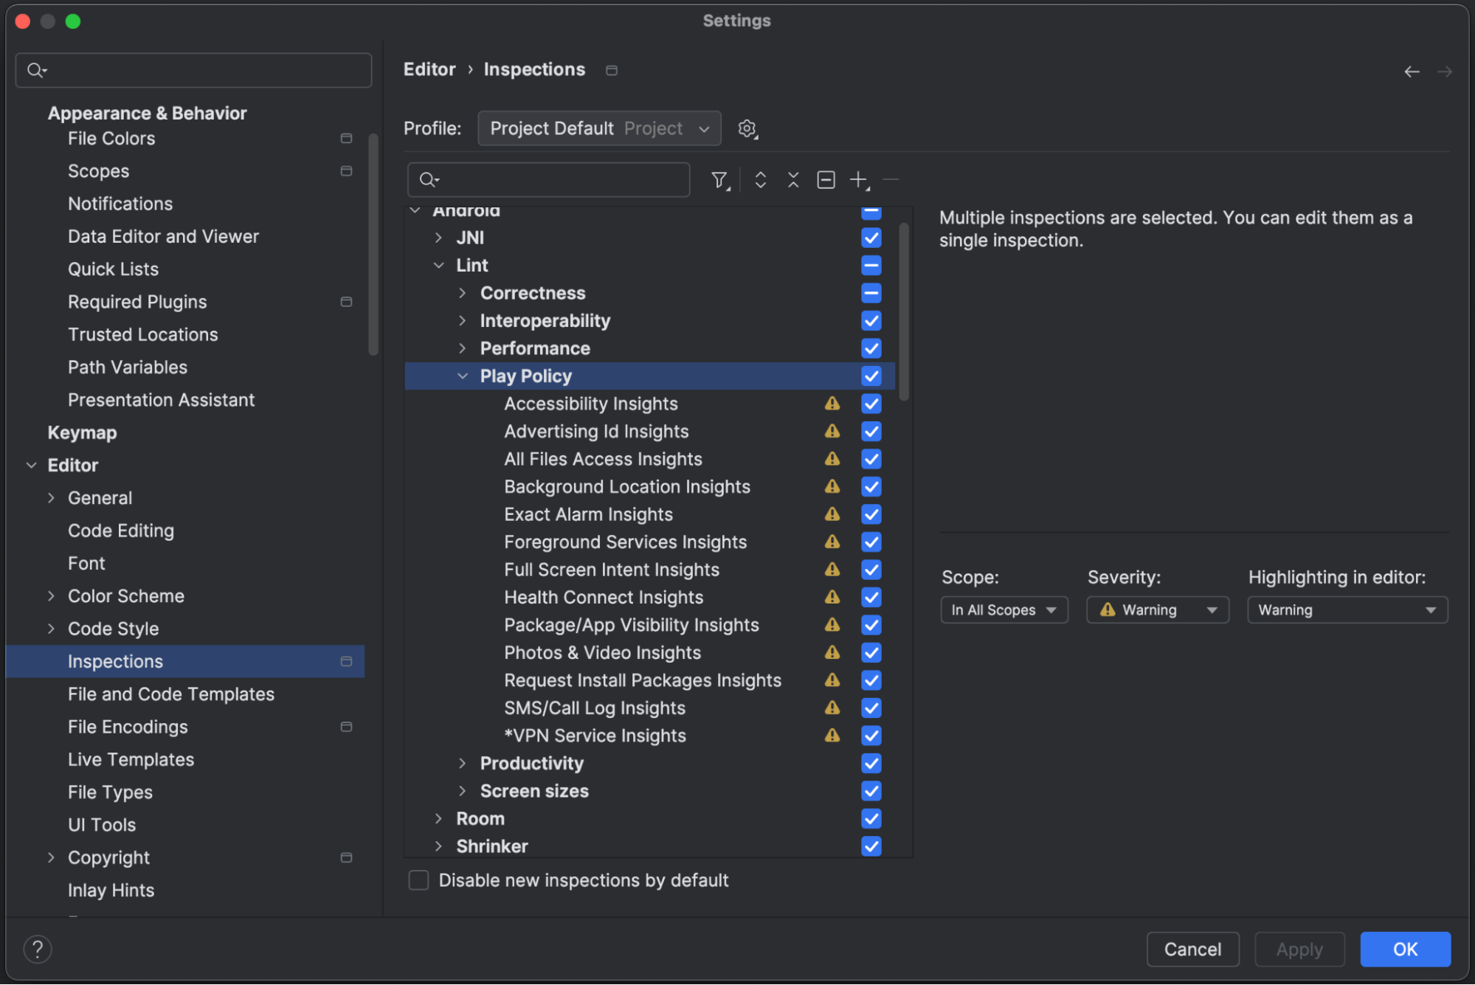Screen dimensions: 1475x985
Task: Open the Severity Warning dropdown
Action: [1157, 610]
